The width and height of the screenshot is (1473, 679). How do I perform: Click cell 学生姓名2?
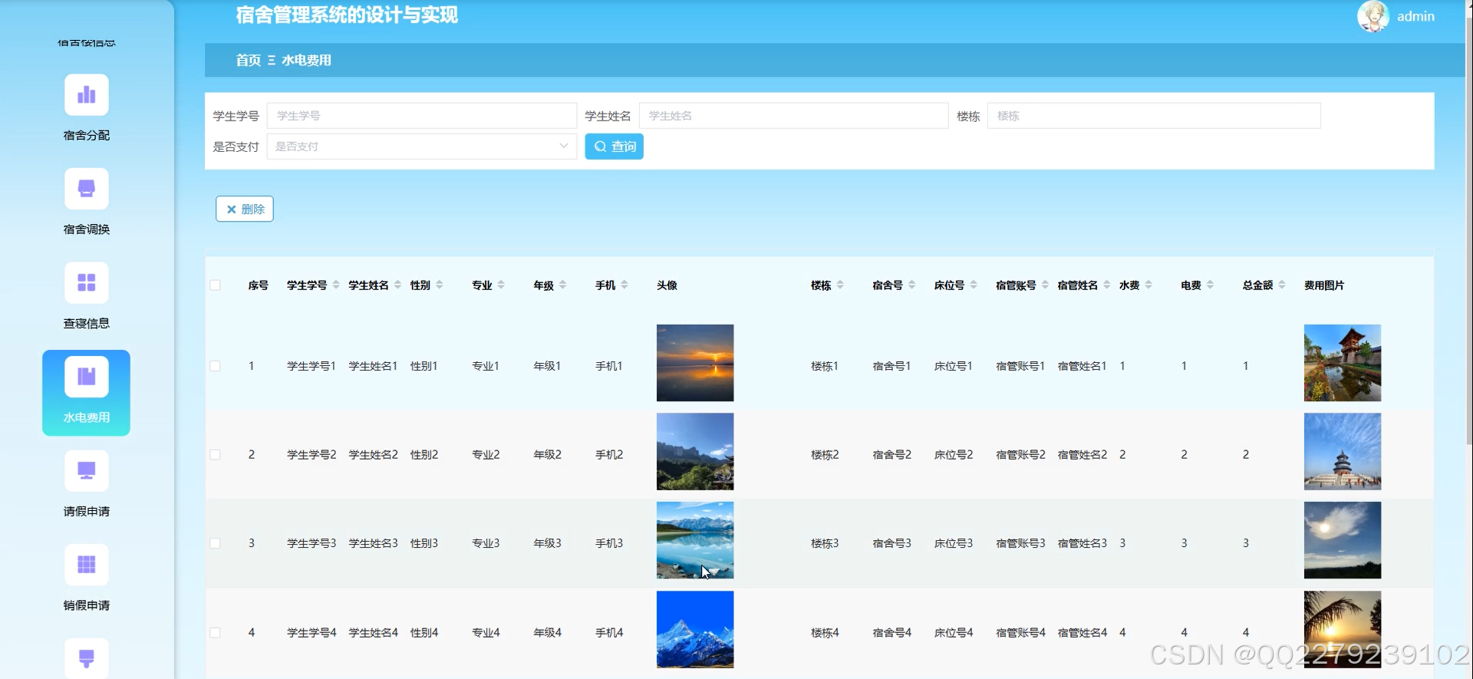(374, 455)
